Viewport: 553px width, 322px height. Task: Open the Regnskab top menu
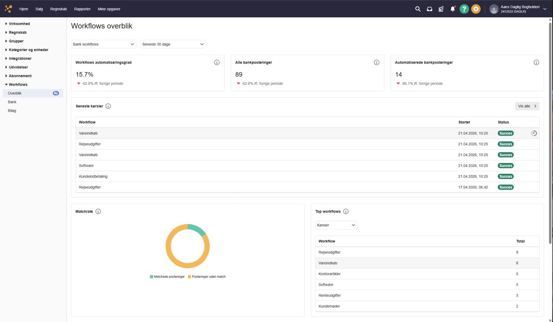tap(58, 9)
